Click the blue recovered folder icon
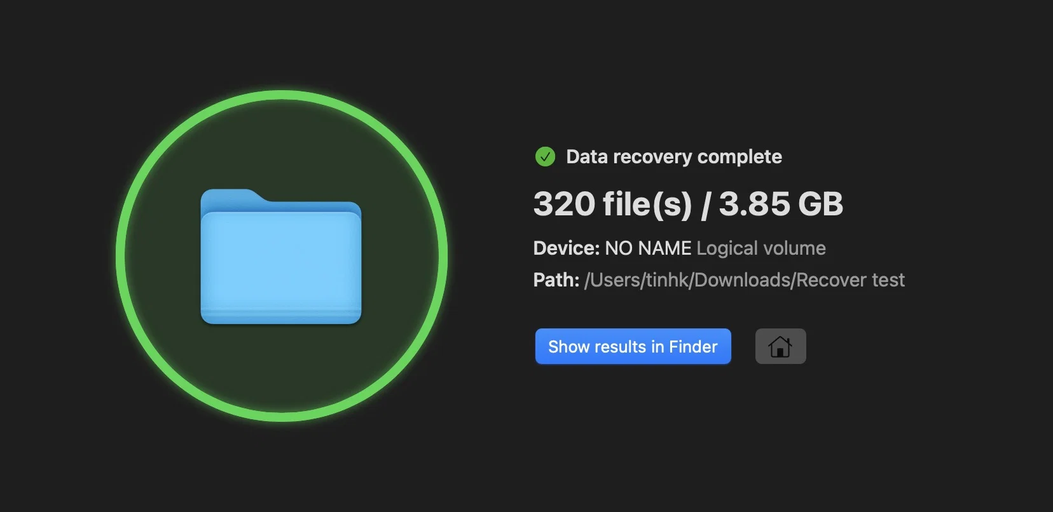 pyautogui.click(x=281, y=257)
